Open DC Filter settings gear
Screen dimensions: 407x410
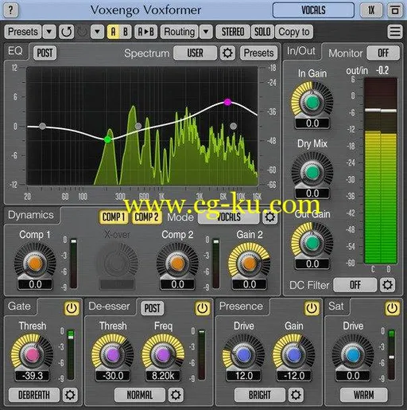(387, 285)
